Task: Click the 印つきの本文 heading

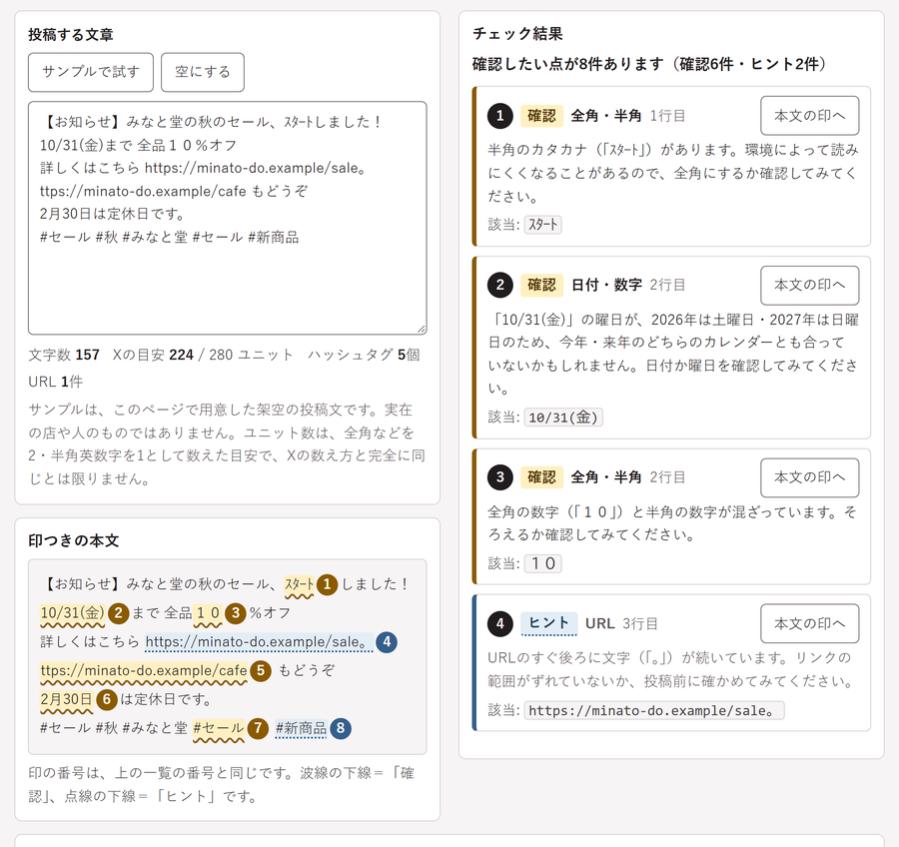Action: (73, 540)
